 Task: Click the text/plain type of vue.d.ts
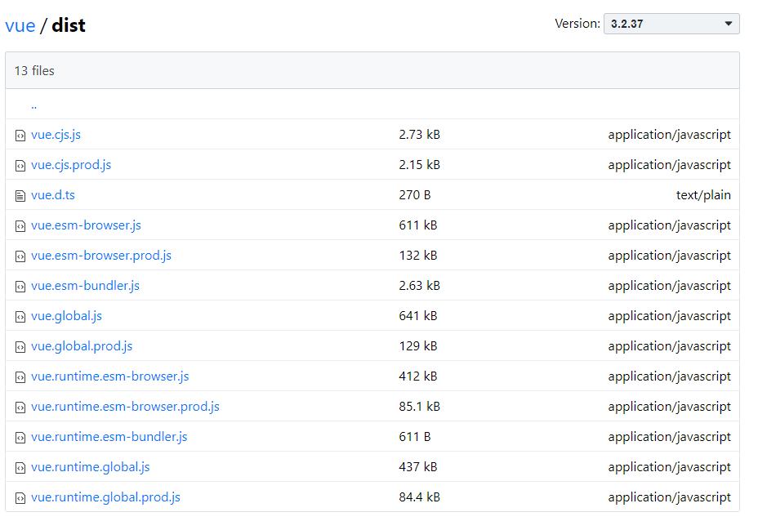point(703,195)
